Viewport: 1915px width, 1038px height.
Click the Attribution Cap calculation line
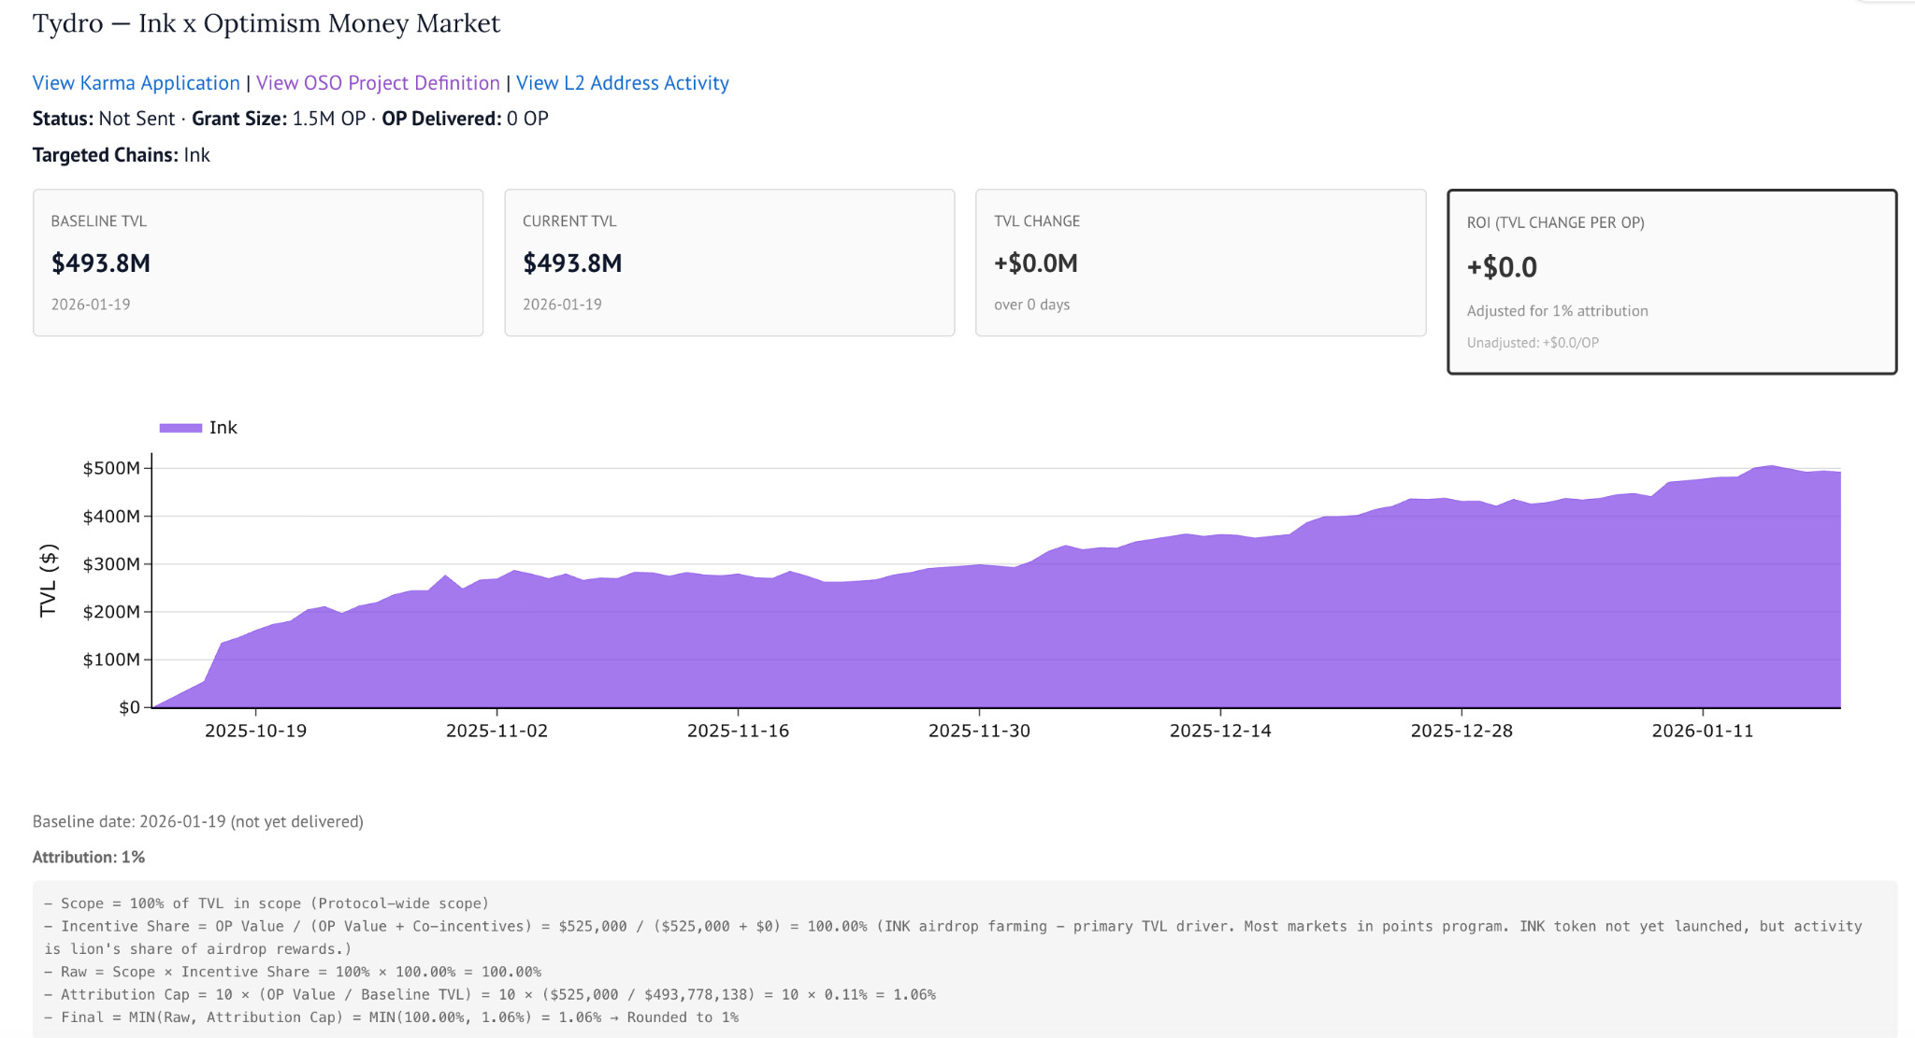[489, 994]
